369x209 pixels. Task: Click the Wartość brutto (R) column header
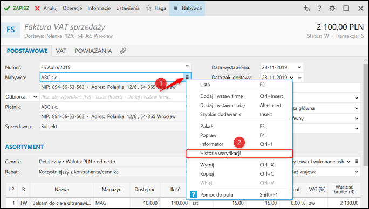(344, 190)
